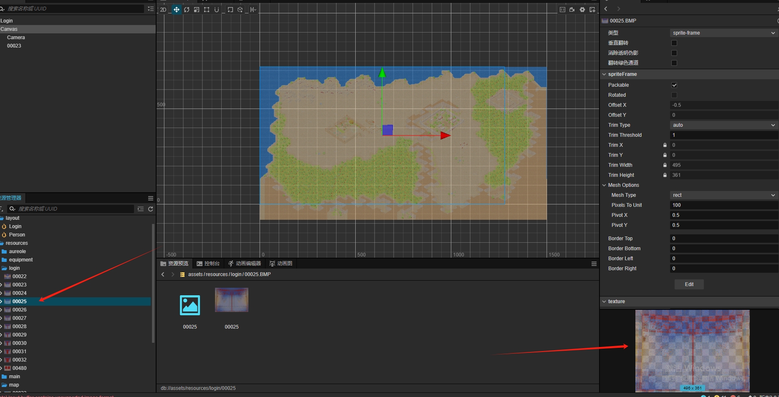Screen dimensions: 779x397
Task: Open the align tools dropdown in scene toolbar
Action: tap(253, 10)
